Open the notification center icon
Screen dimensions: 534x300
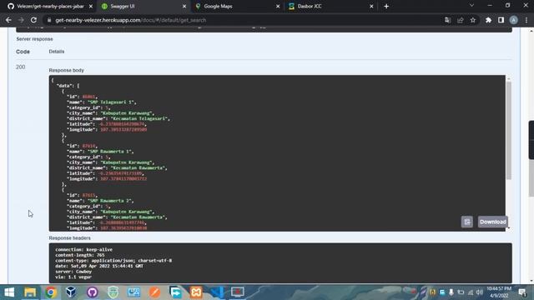tap(522, 292)
